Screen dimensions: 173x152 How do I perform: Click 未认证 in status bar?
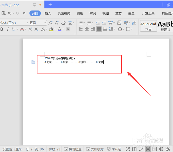point(114,149)
